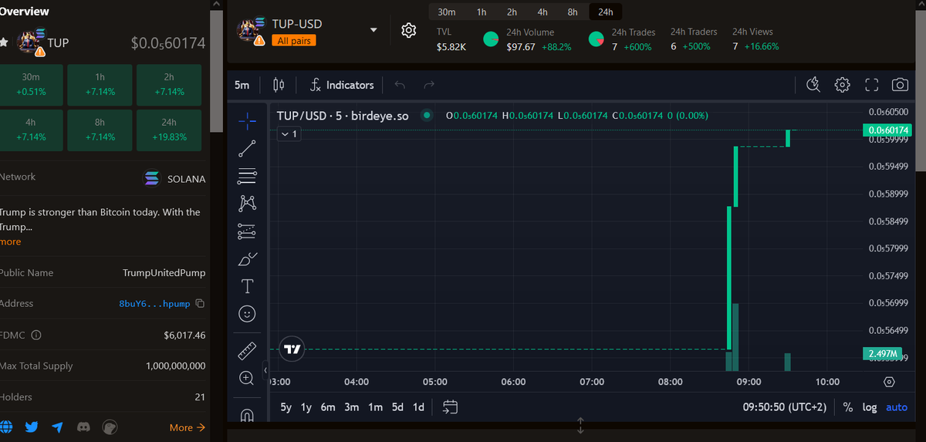Click the 1,000,000,000 max supply value
The height and width of the screenshot is (442, 926).
pos(176,366)
